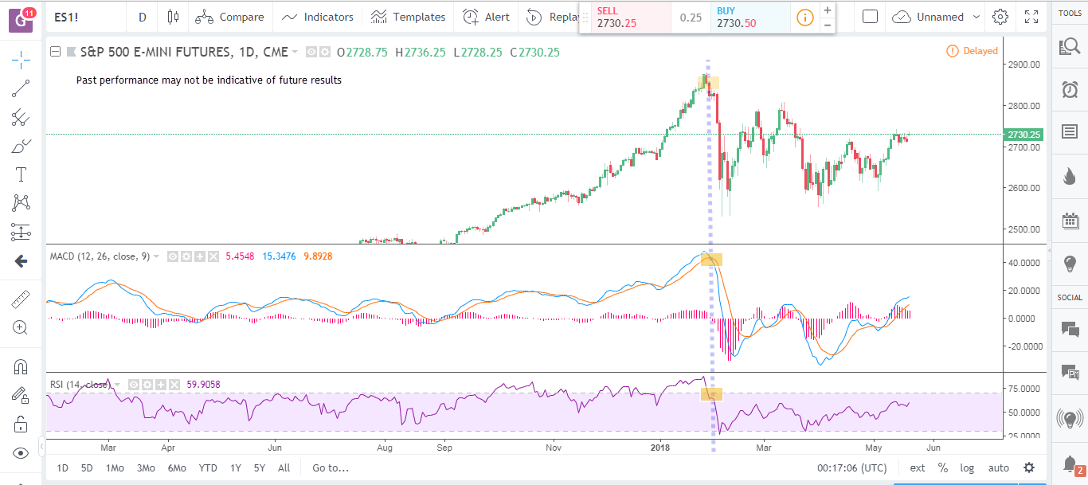
Task: Select the 6Mo time range
Action: pyautogui.click(x=177, y=468)
